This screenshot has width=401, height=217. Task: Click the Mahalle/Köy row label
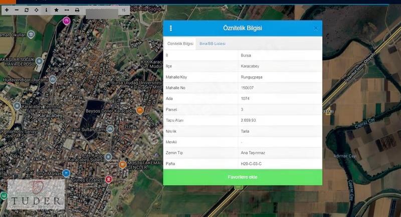pyautogui.click(x=176, y=77)
